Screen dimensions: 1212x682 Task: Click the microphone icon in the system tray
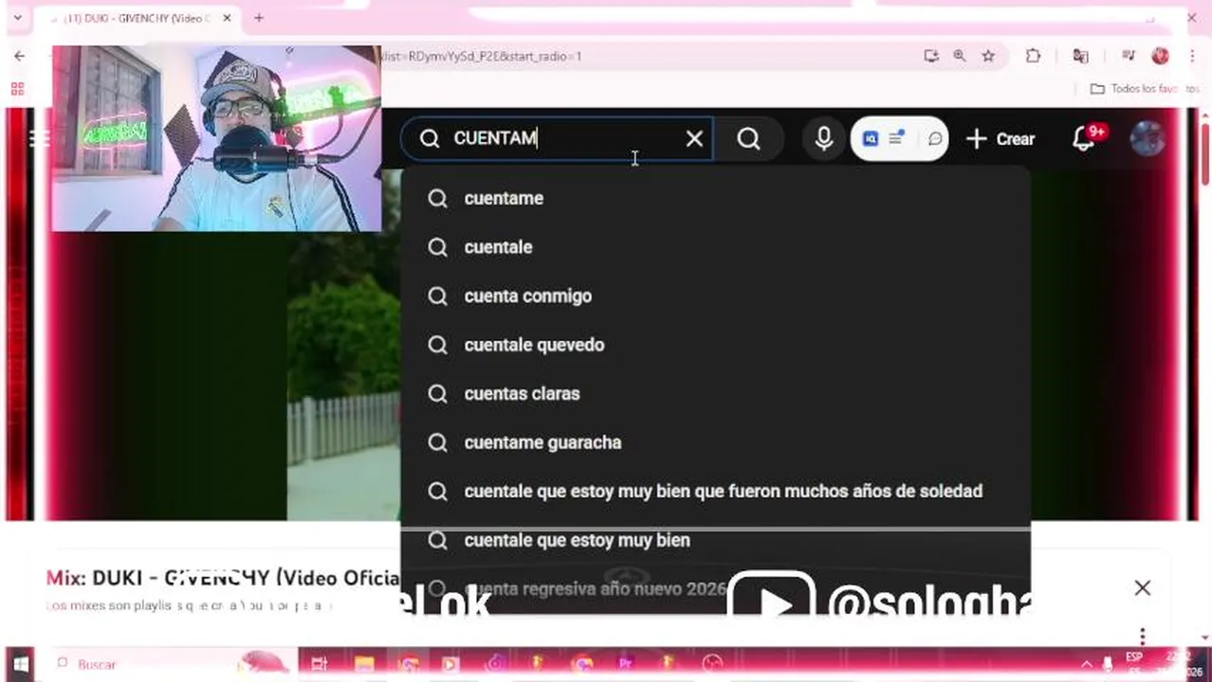[1107, 665]
